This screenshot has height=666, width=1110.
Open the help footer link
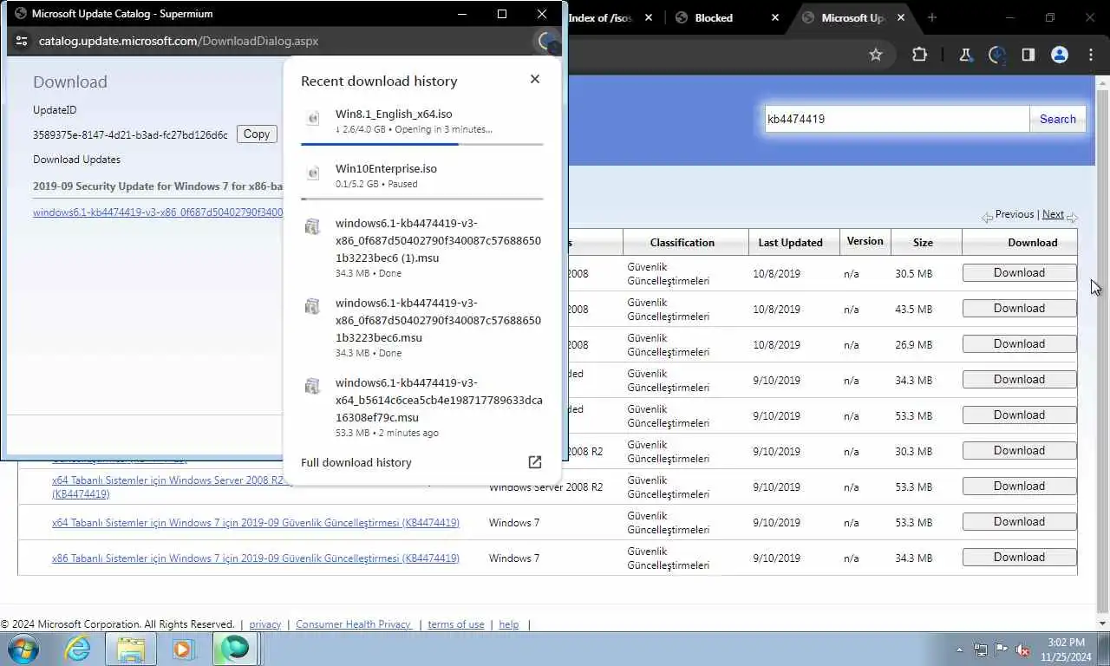[509, 624]
